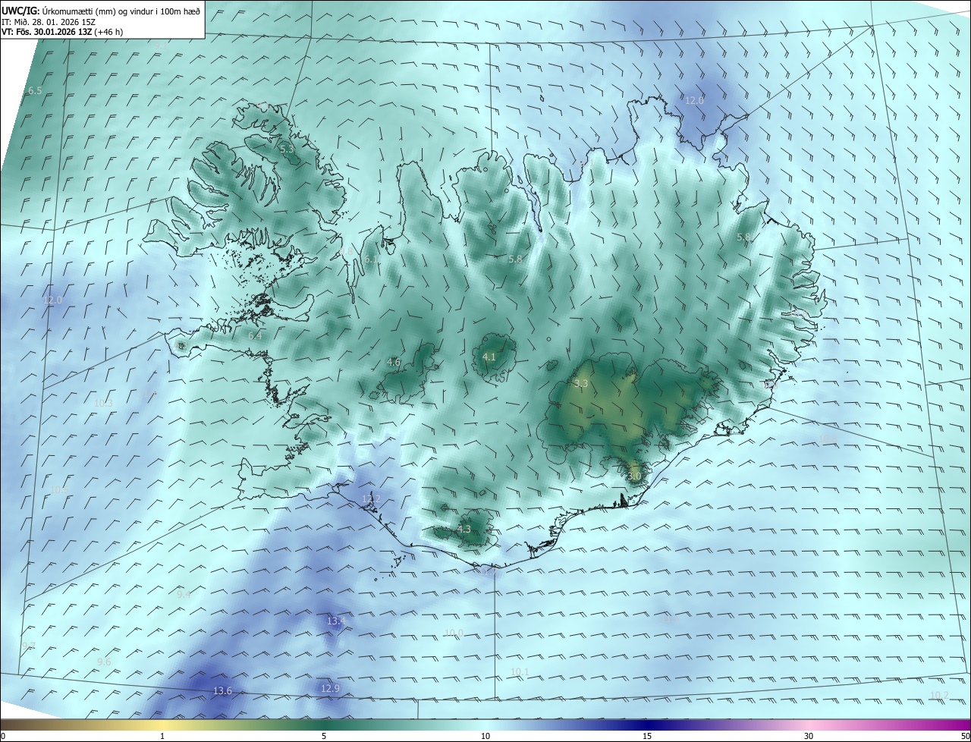Click the 3.0 value near the southeast coast
971x742 pixels.
tap(635, 476)
